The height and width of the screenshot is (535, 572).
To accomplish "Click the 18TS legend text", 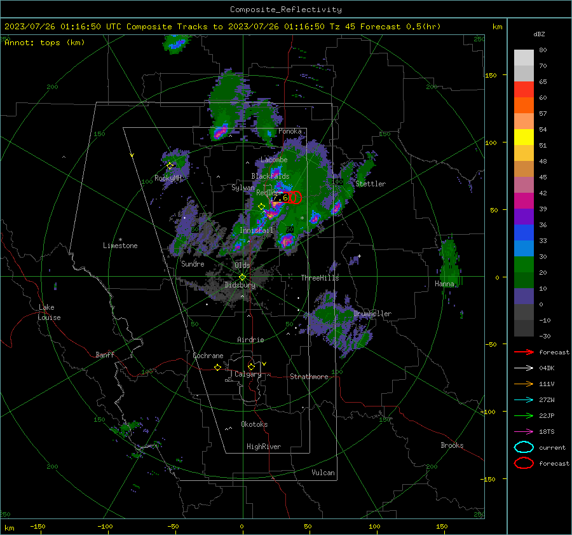I will click(x=547, y=432).
